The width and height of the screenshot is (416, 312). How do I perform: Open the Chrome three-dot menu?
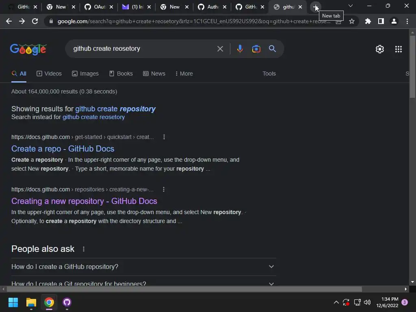click(x=407, y=21)
